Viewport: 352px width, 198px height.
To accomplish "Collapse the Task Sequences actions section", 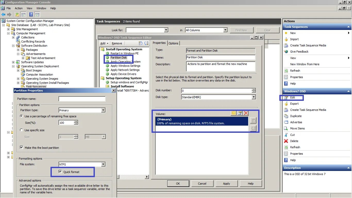I will click(x=348, y=27).
